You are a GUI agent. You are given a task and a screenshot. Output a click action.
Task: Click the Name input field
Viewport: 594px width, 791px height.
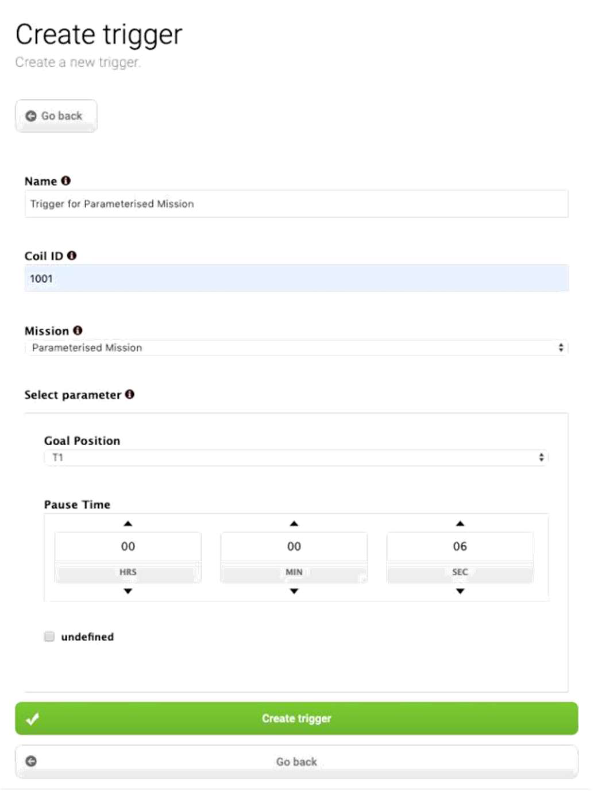tap(296, 204)
